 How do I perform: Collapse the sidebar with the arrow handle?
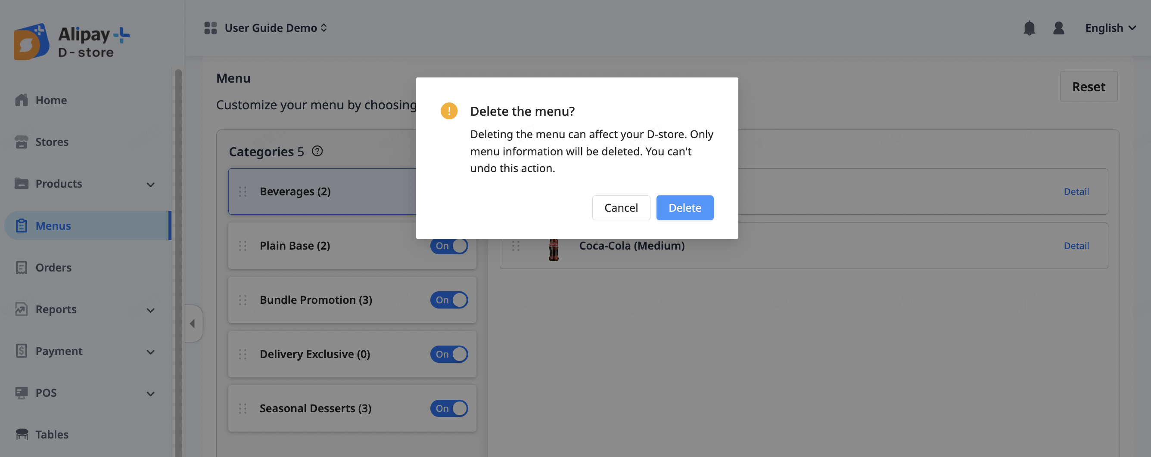(193, 323)
